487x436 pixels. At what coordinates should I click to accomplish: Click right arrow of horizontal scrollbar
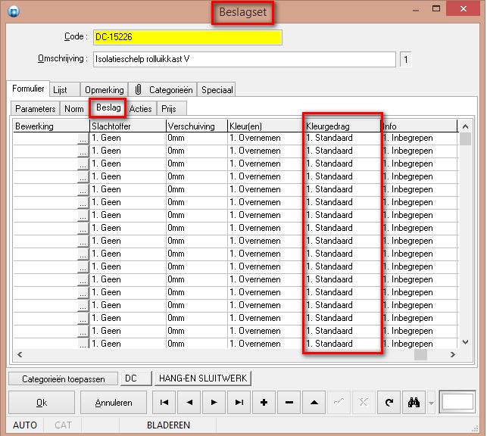(453, 354)
